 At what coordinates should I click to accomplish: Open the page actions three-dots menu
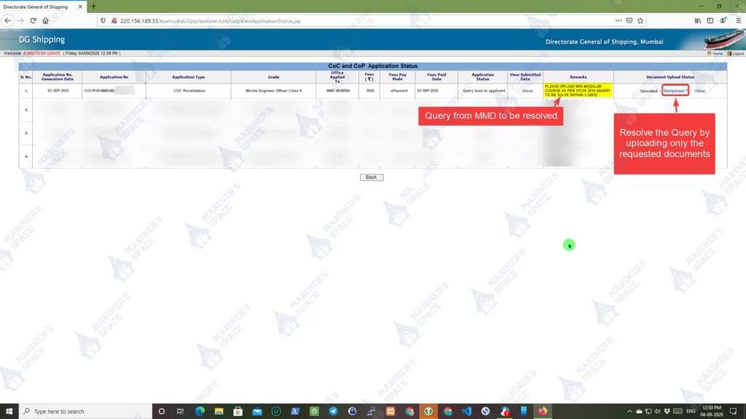point(618,20)
